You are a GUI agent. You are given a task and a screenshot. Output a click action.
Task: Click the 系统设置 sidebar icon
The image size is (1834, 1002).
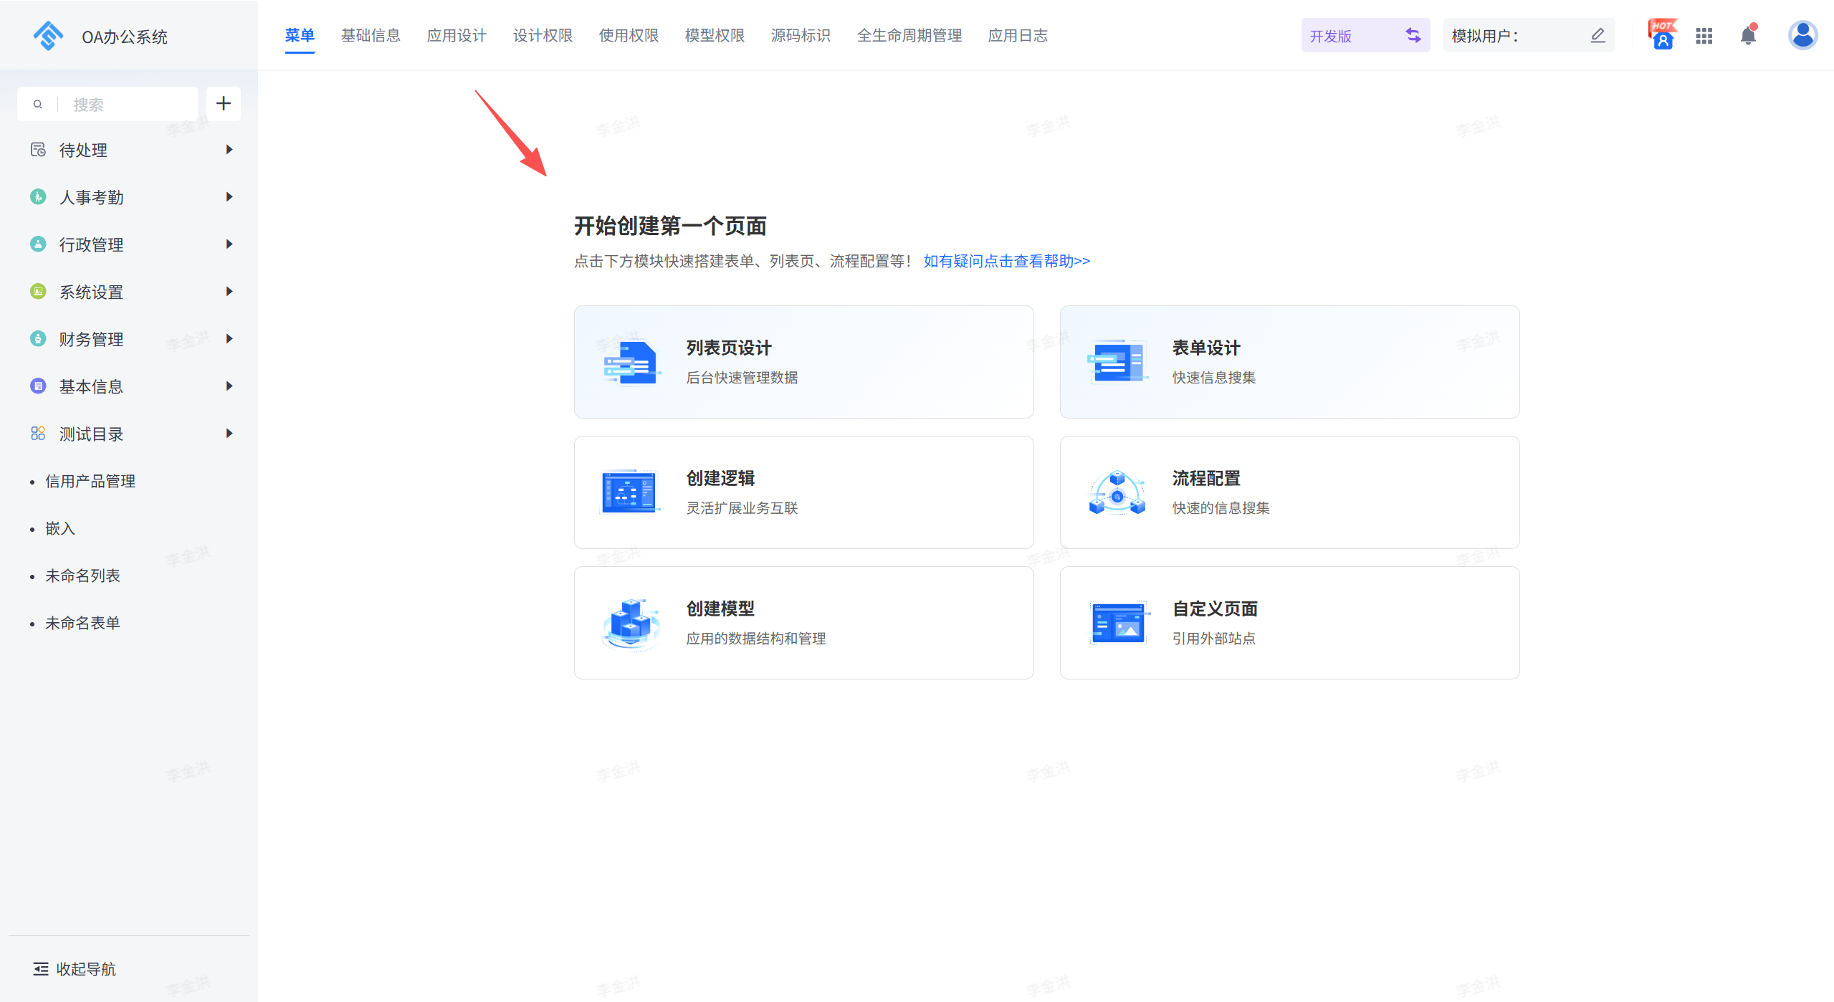coord(38,291)
